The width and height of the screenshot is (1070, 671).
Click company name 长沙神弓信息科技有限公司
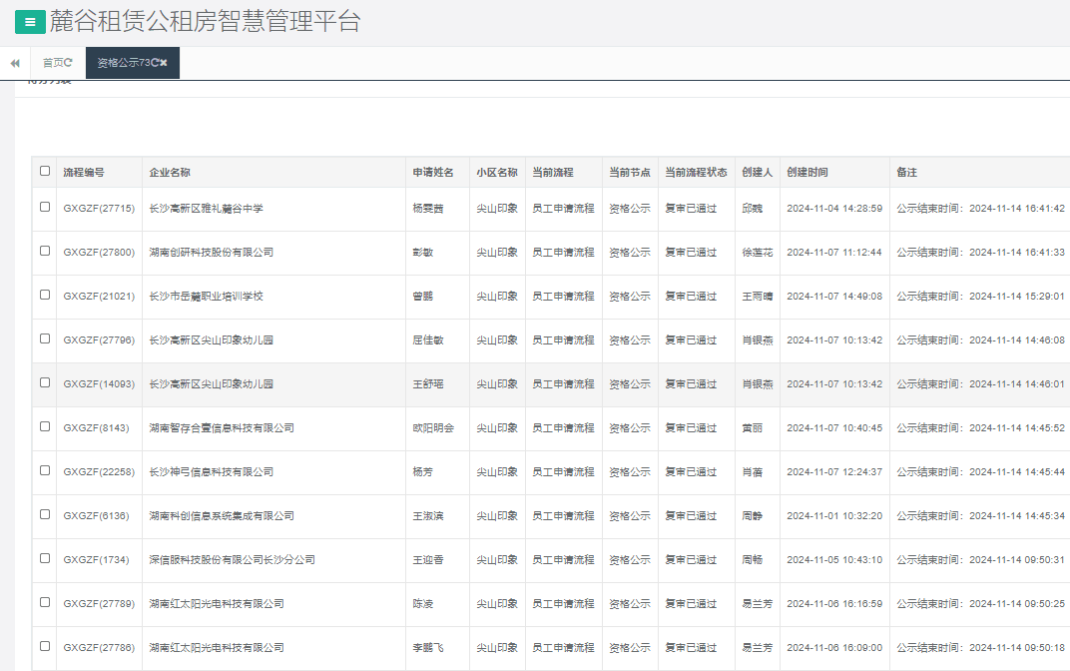point(211,472)
